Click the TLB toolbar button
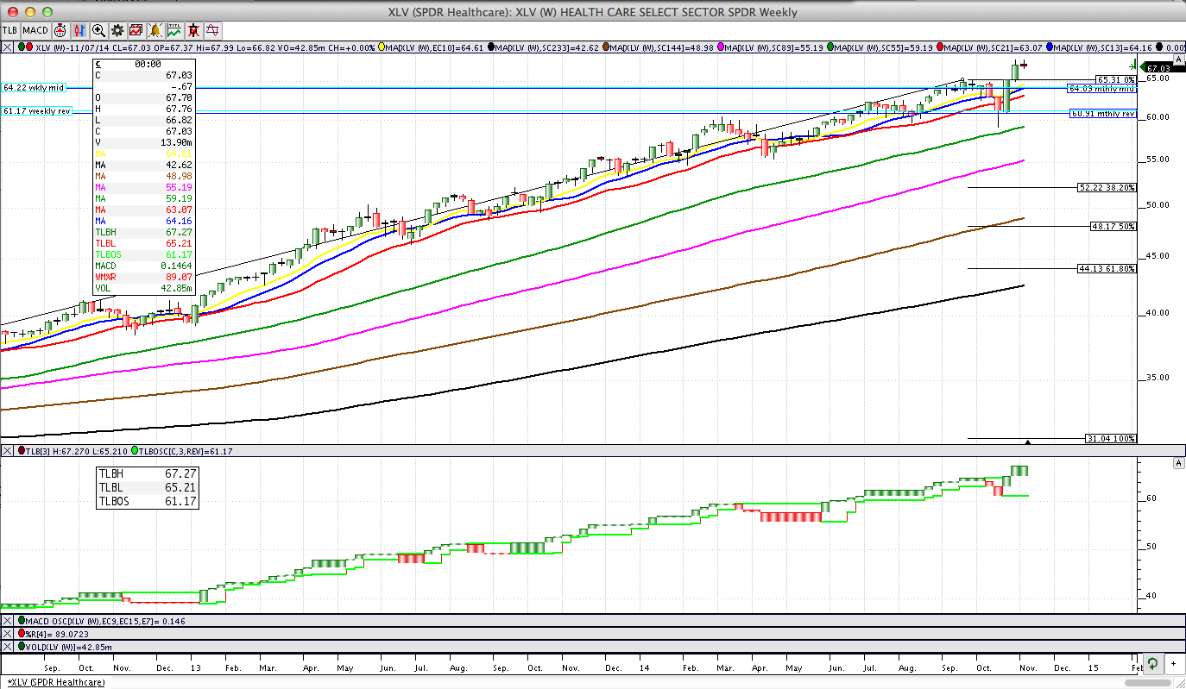 tap(10, 30)
